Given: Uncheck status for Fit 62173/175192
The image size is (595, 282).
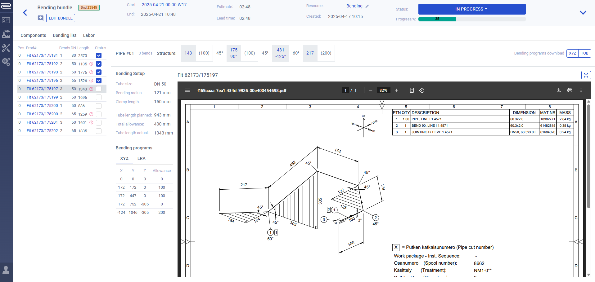Looking at the screenshot, I should [99, 64].
